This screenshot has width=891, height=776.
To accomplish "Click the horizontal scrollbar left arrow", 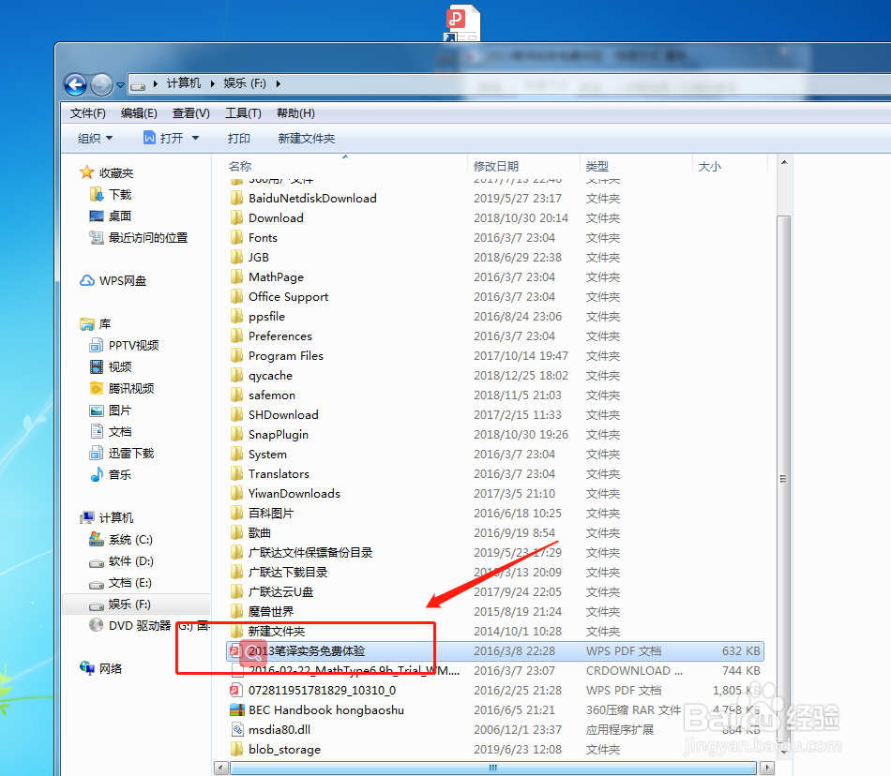I will (x=221, y=769).
